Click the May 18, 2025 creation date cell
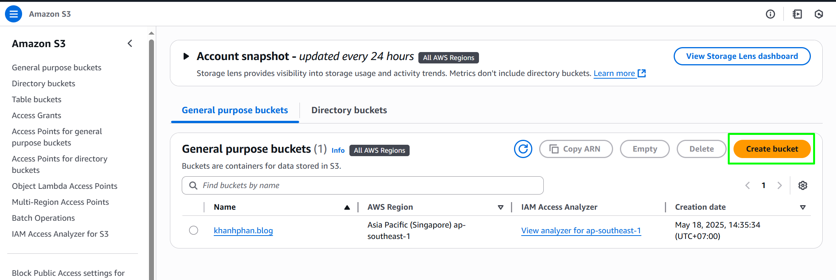Image resolution: width=836 pixels, height=280 pixels. (x=717, y=231)
